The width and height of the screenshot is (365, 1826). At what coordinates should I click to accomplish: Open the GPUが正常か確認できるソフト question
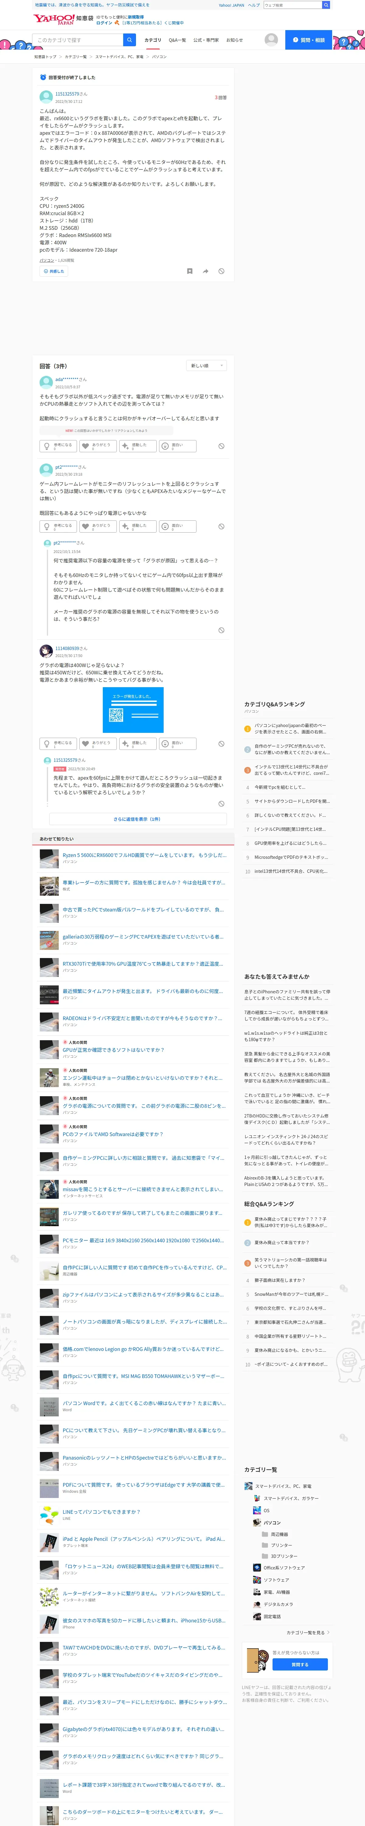click(x=113, y=1050)
